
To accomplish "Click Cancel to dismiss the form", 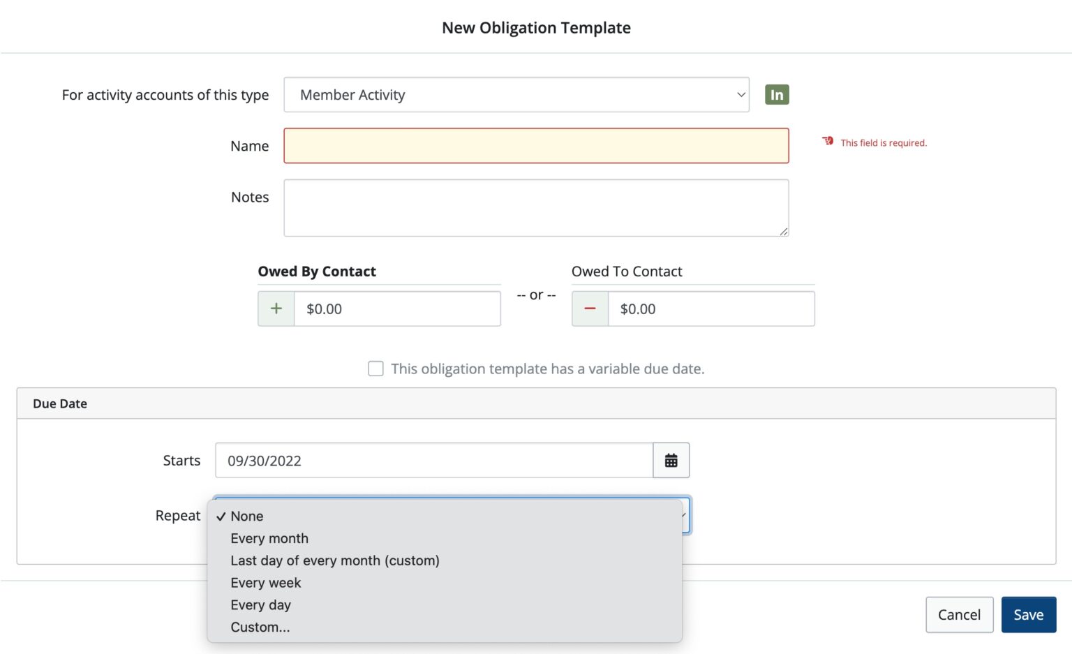I will coord(959,614).
